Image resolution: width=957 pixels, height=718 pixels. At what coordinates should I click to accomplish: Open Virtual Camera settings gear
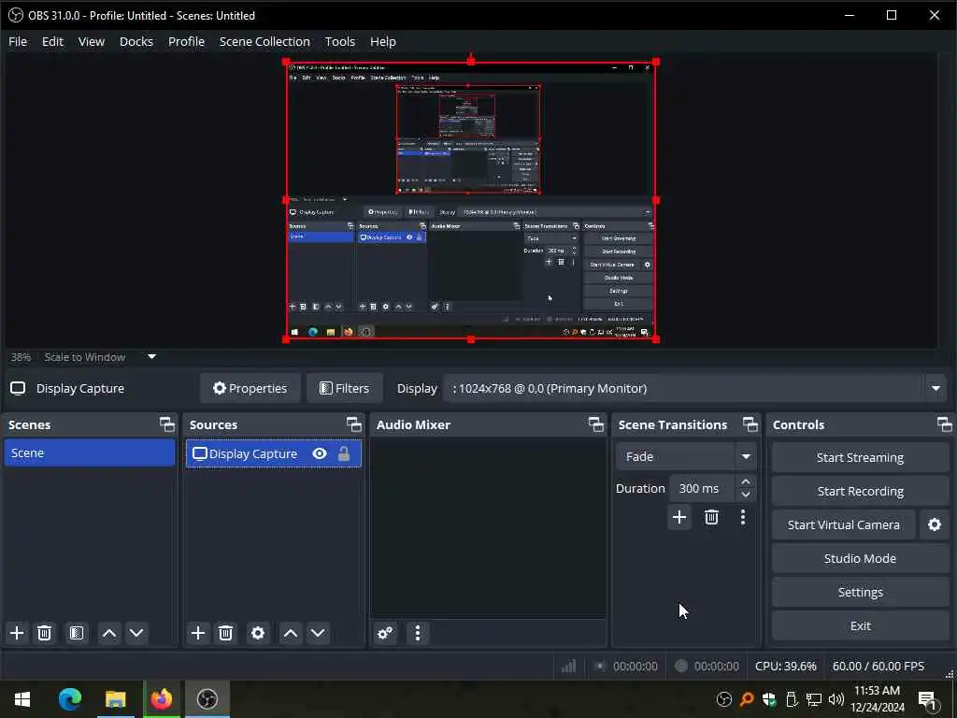[935, 524]
